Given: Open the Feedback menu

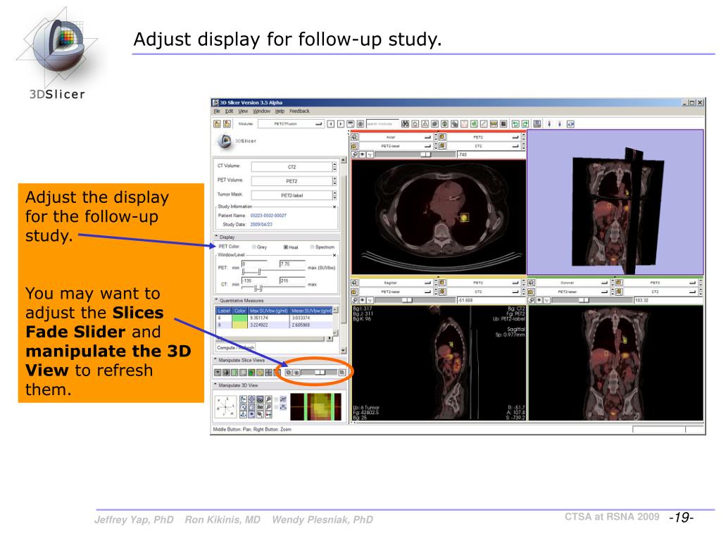Looking at the screenshot, I should coord(299,111).
